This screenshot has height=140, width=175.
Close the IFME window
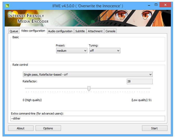[165, 5]
